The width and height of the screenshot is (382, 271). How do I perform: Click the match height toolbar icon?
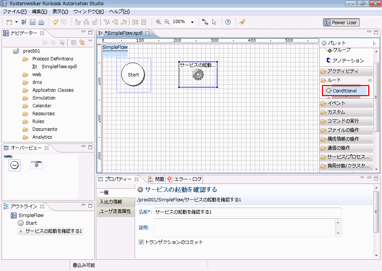pyautogui.click(x=144, y=22)
